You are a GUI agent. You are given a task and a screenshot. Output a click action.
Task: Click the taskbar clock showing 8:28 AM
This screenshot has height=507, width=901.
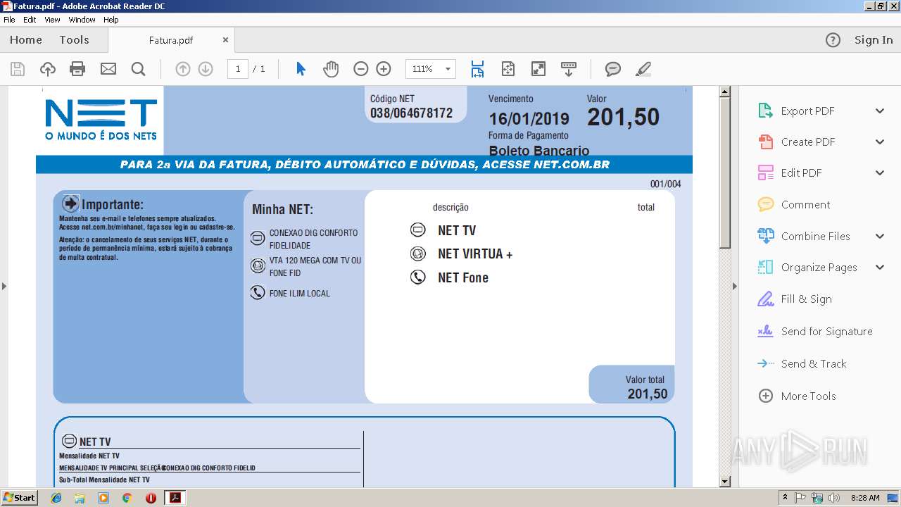[x=865, y=498]
